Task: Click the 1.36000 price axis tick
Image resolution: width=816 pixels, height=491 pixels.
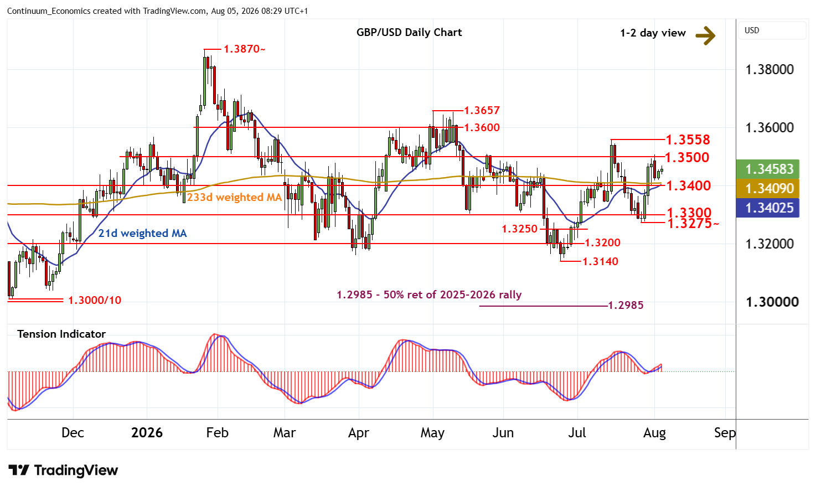Action: coord(769,128)
